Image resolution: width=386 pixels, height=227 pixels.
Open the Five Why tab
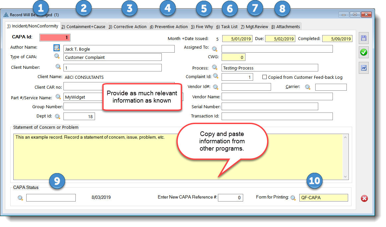tap(202, 26)
